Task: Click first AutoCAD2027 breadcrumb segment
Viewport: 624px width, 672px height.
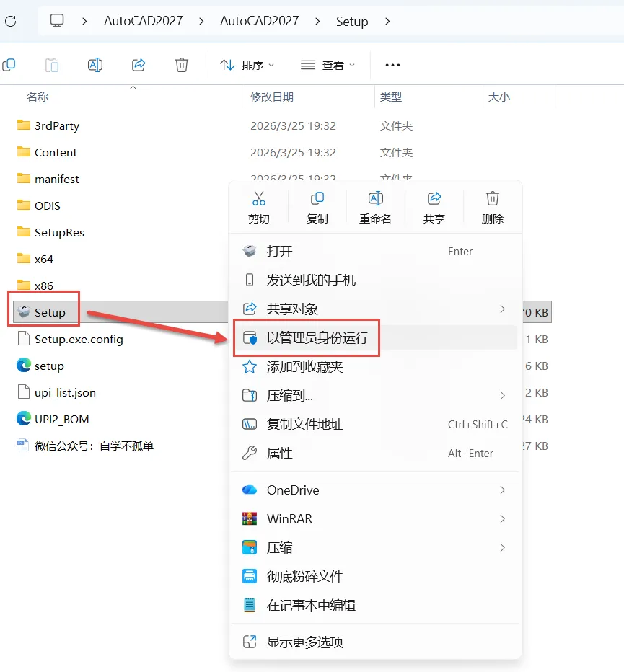Action: 144,21
